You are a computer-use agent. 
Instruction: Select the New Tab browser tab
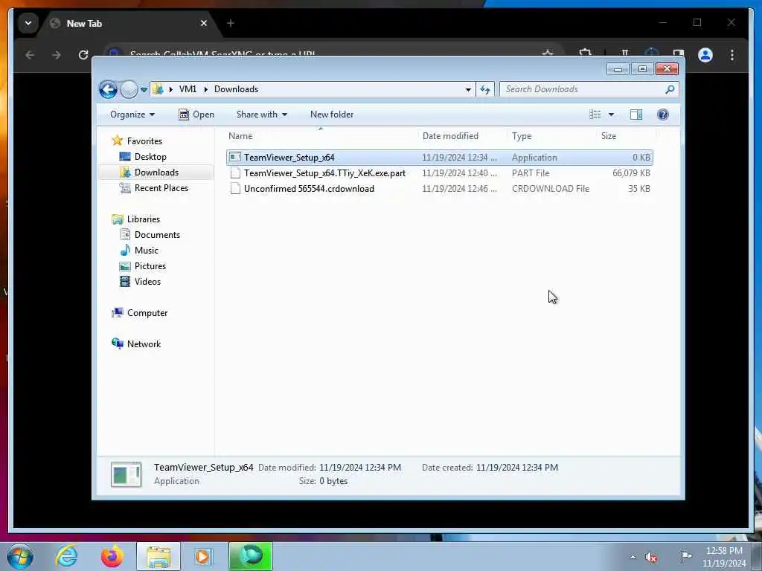127,23
